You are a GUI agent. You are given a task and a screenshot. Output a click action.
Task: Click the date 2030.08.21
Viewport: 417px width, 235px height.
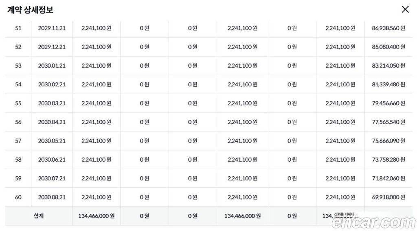point(52,197)
